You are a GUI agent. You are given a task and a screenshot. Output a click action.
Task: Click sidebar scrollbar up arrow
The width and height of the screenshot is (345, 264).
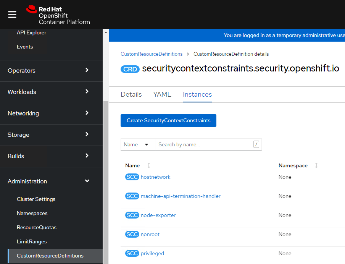(106, 32)
